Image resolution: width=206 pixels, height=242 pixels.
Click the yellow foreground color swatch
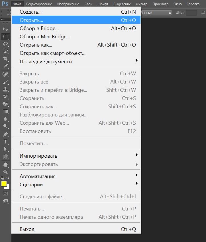point(3,183)
